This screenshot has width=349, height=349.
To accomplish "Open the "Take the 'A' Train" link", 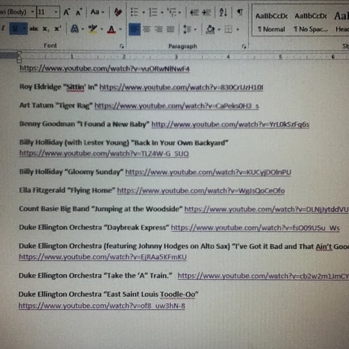I will 263,276.
